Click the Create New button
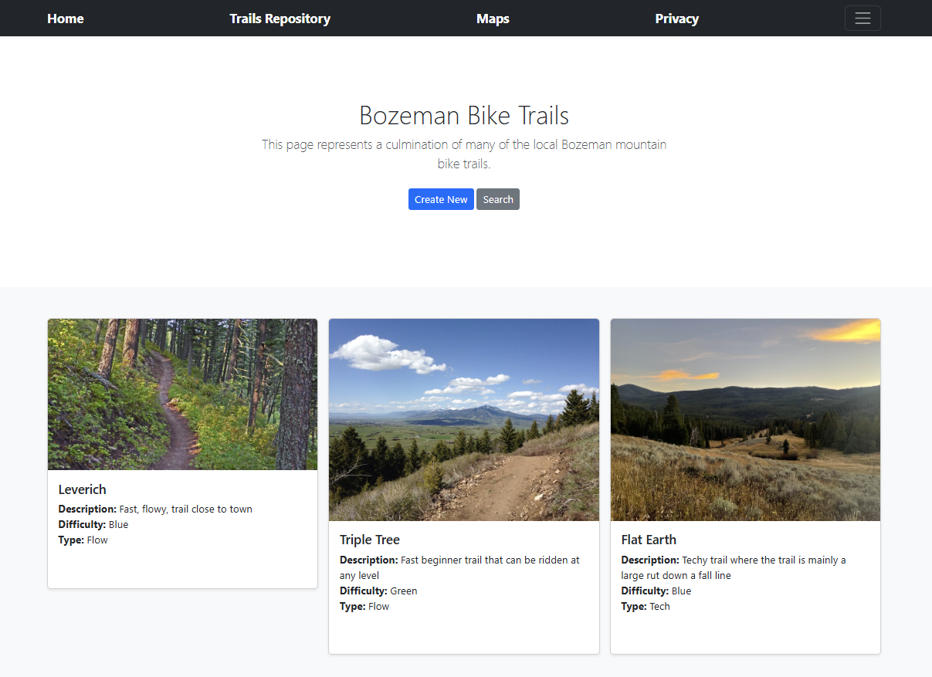The image size is (932, 677). pyautogui.click(x=441, y=199)
